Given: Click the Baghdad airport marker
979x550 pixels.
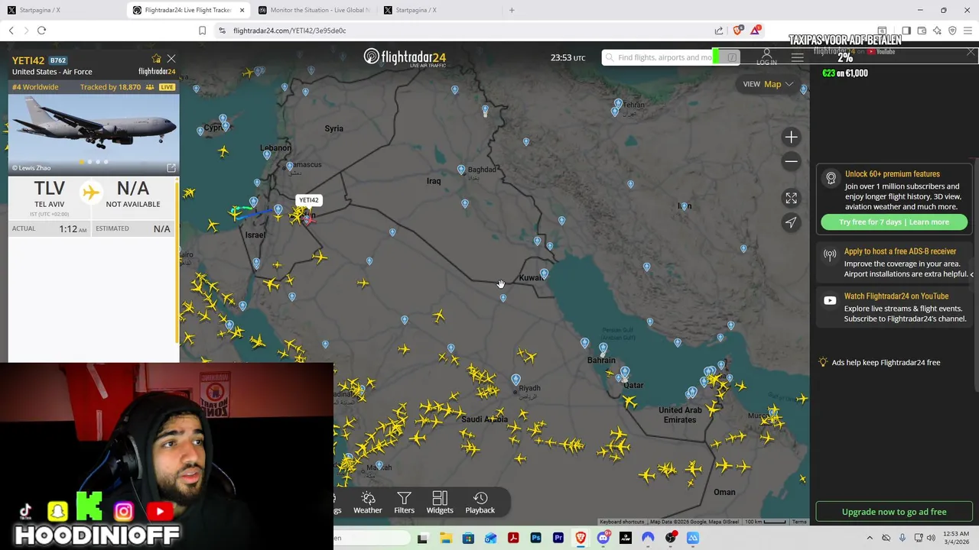Looking at the screenshot, I should click(x=461, y=170).
